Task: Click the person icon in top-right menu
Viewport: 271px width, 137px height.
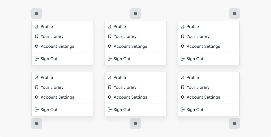Action: 182,26
